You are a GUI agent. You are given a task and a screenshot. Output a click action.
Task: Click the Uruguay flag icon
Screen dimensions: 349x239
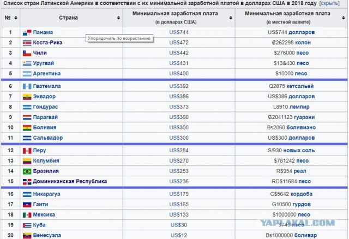27,63
